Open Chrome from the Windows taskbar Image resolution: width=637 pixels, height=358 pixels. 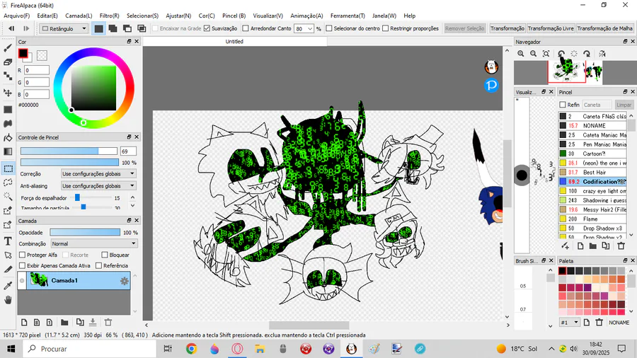(x=191, y=349)
